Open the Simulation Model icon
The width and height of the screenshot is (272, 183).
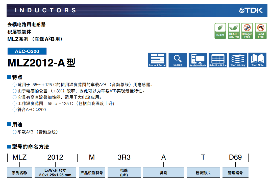[x=198, y=60]
